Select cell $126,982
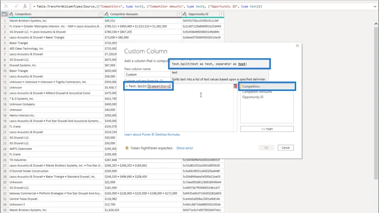379x213 pixels. pos(143,199)
